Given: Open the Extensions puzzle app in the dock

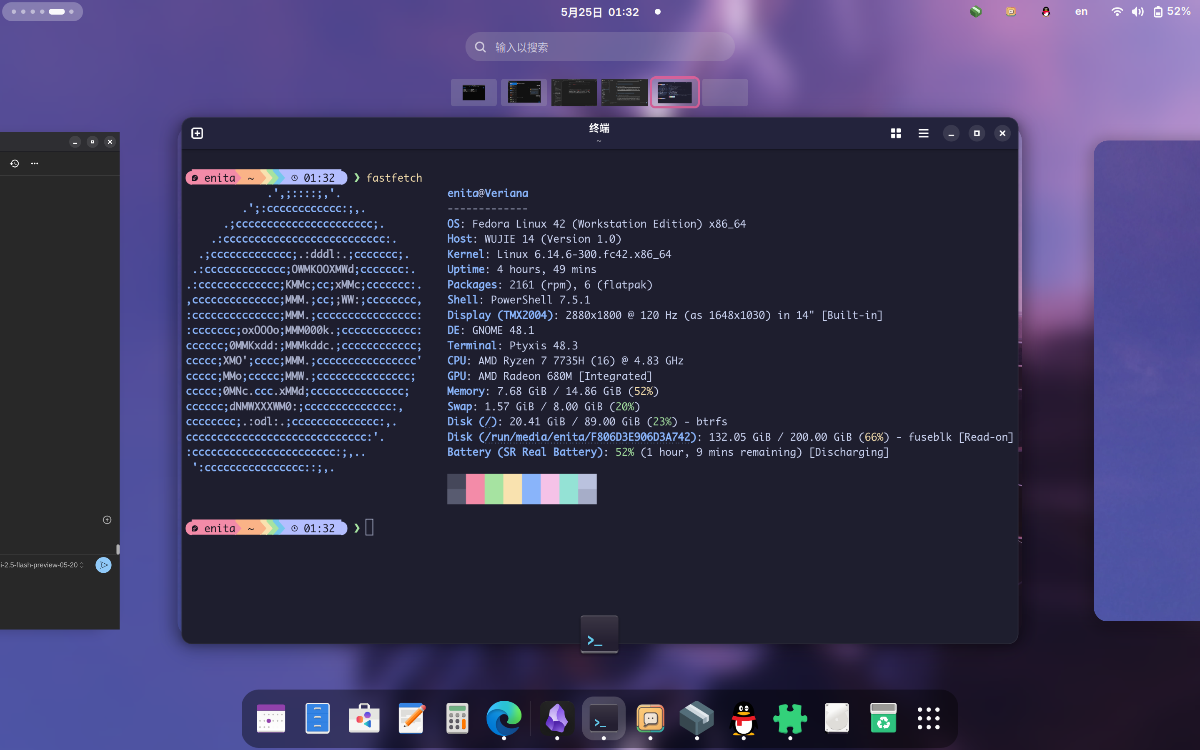Looking at the screenshot, I should coord(789,718).
